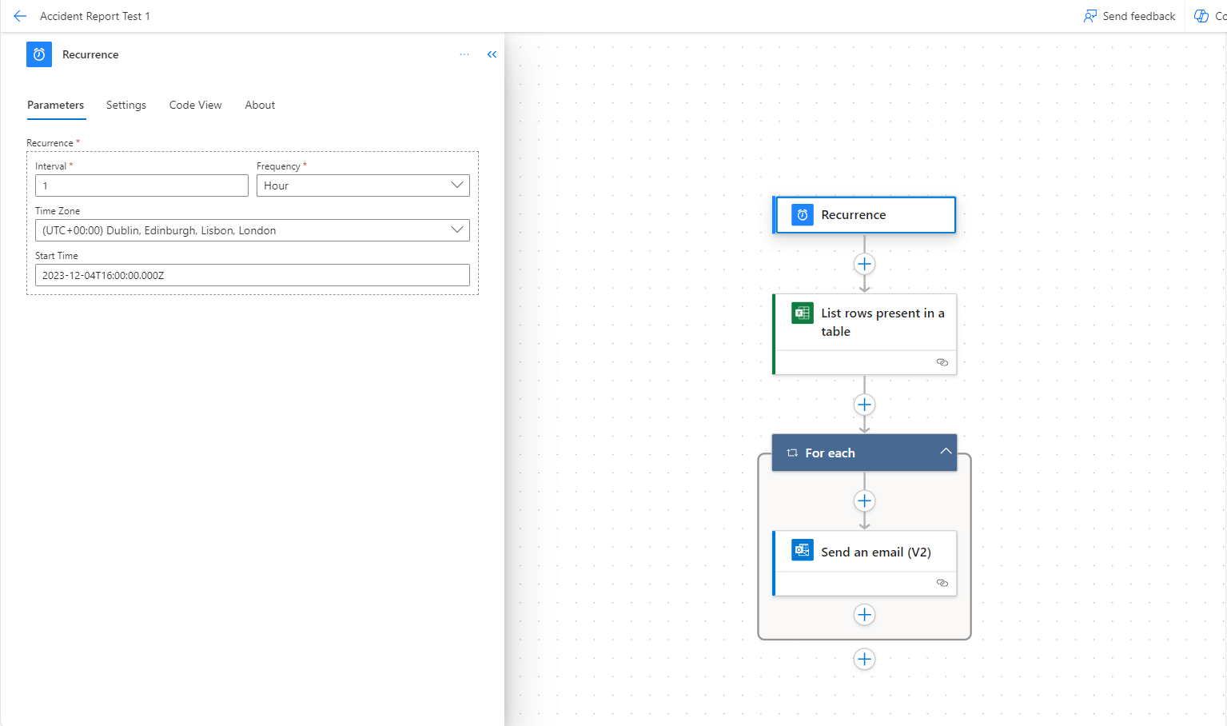The image size is (1227, 726).
Task: Click the connection link icon on the Send an email card
Action: pyautogui.click(x=942, y=583)
